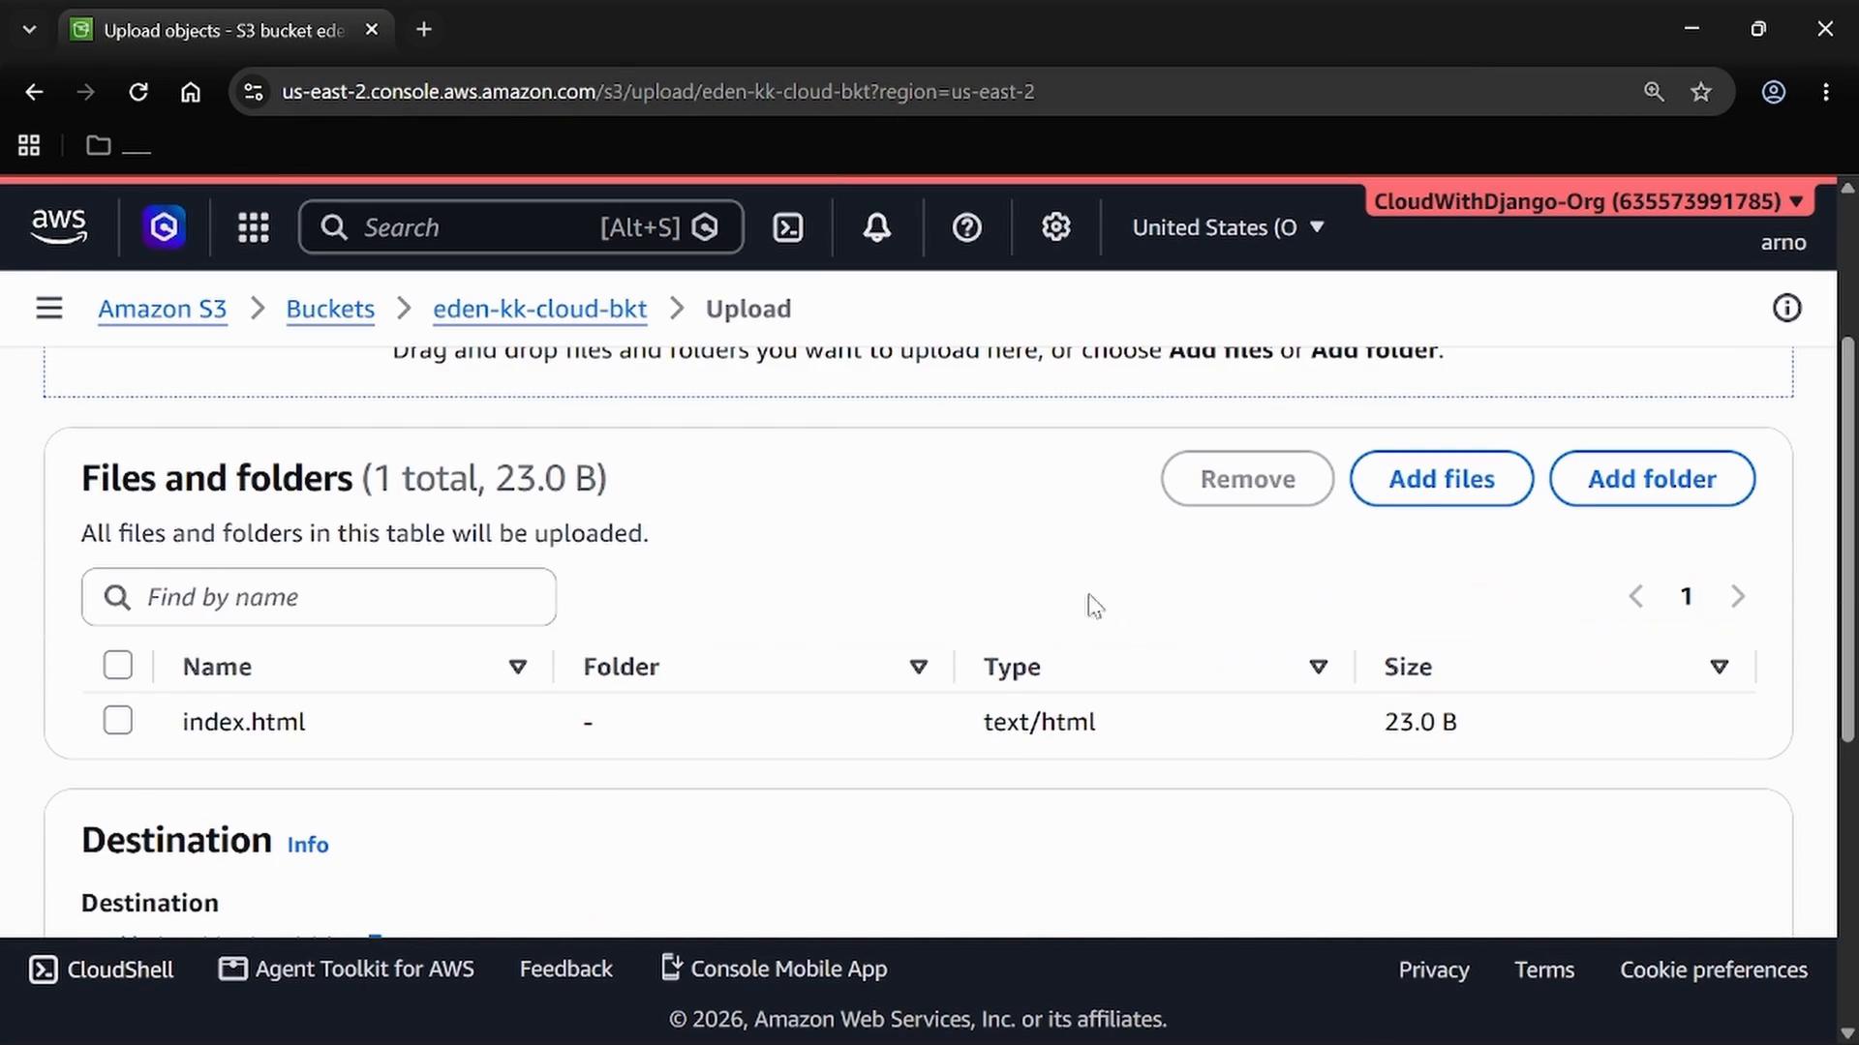This screenshot has height=1045, width=1859.
Task: Open the side navigation hamburger menu
Action: click(x=49, y=309)
